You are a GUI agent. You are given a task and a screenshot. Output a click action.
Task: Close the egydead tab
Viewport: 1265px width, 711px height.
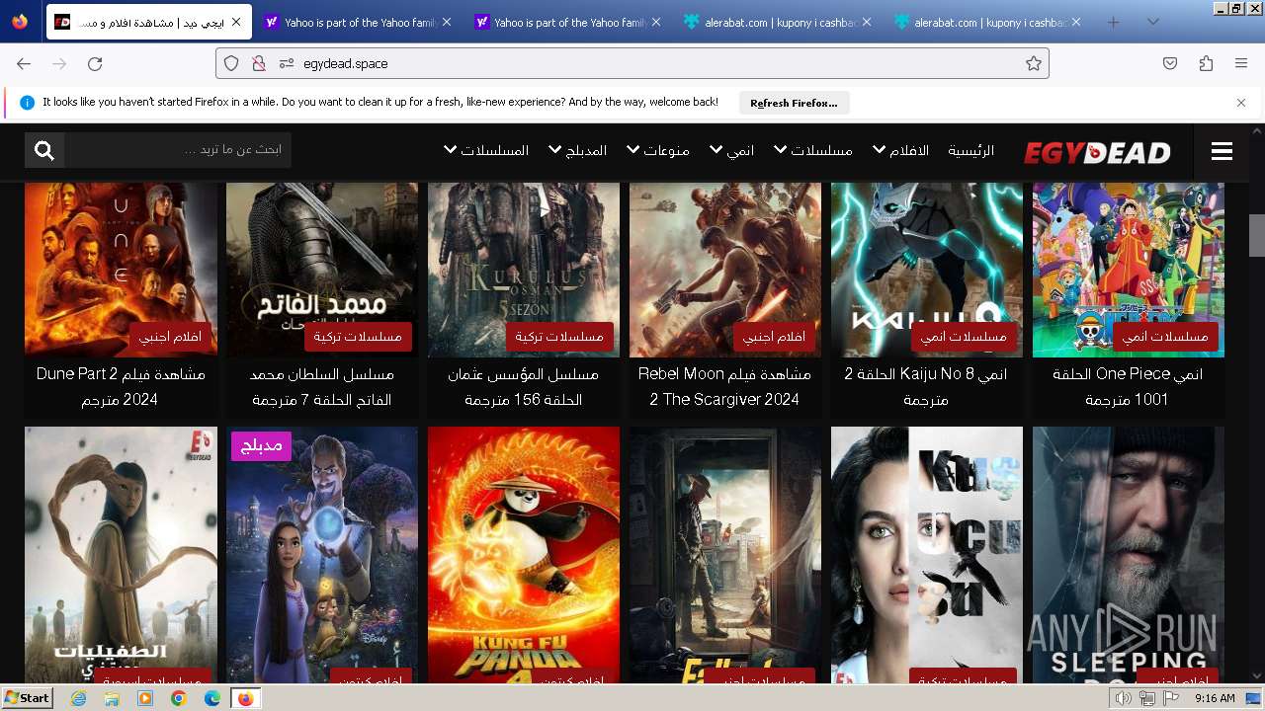tap(236, 22)
